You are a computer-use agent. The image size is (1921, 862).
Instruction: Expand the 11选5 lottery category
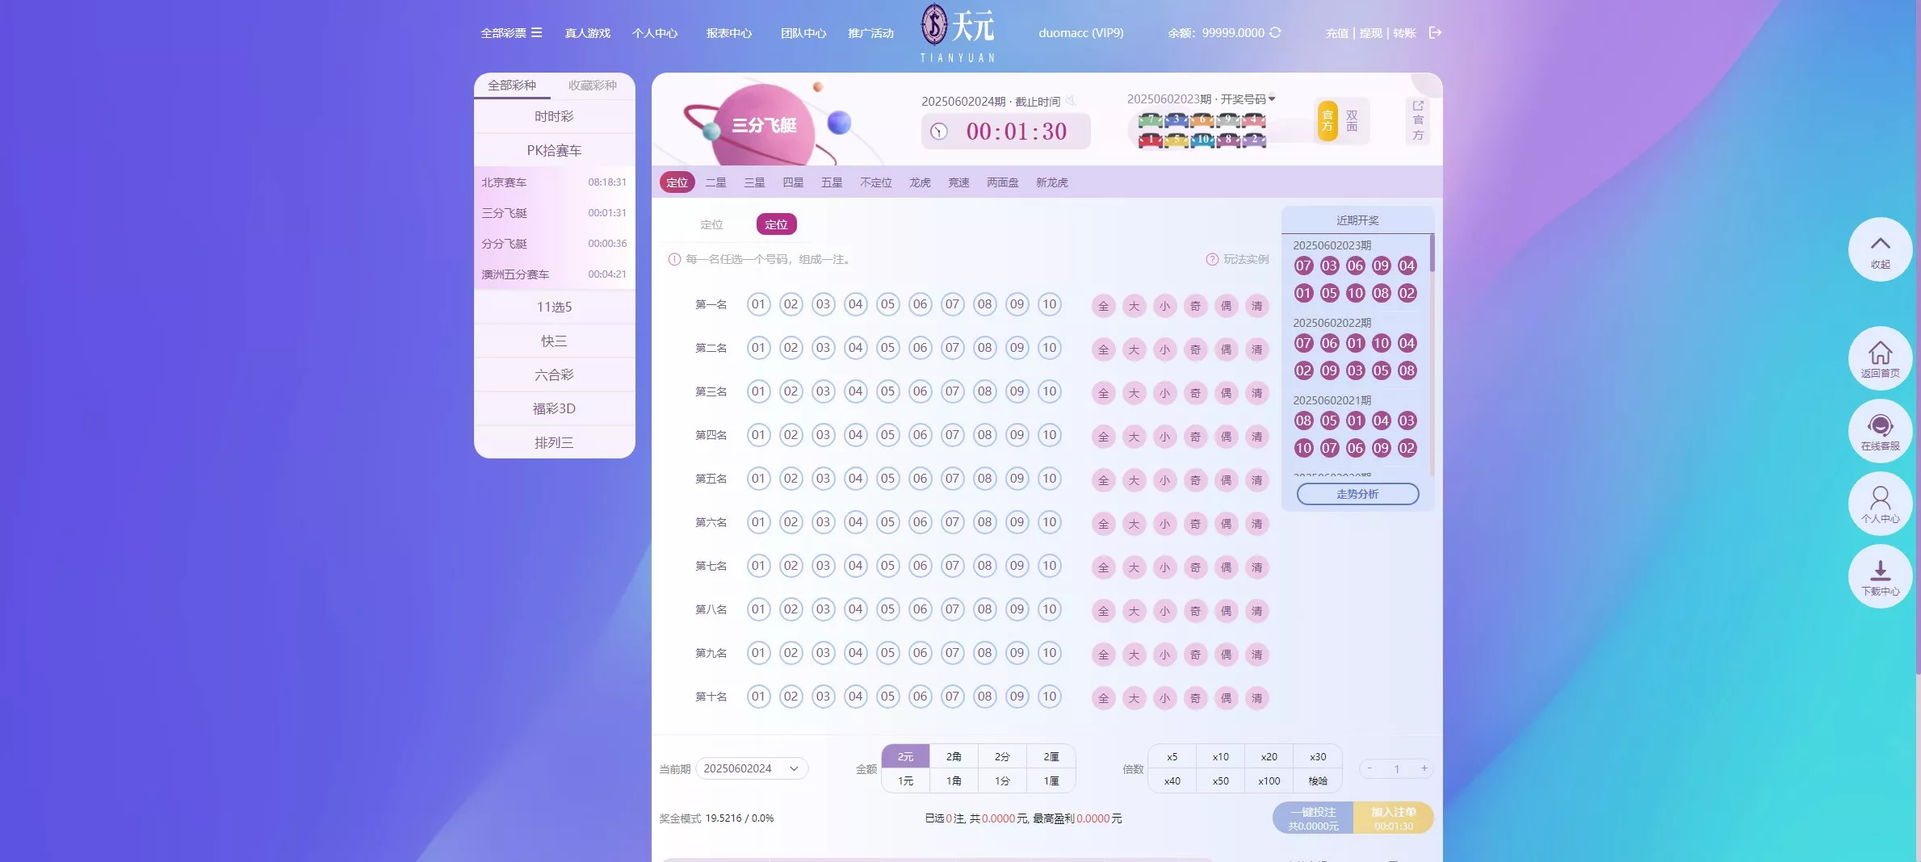point(555,307)
